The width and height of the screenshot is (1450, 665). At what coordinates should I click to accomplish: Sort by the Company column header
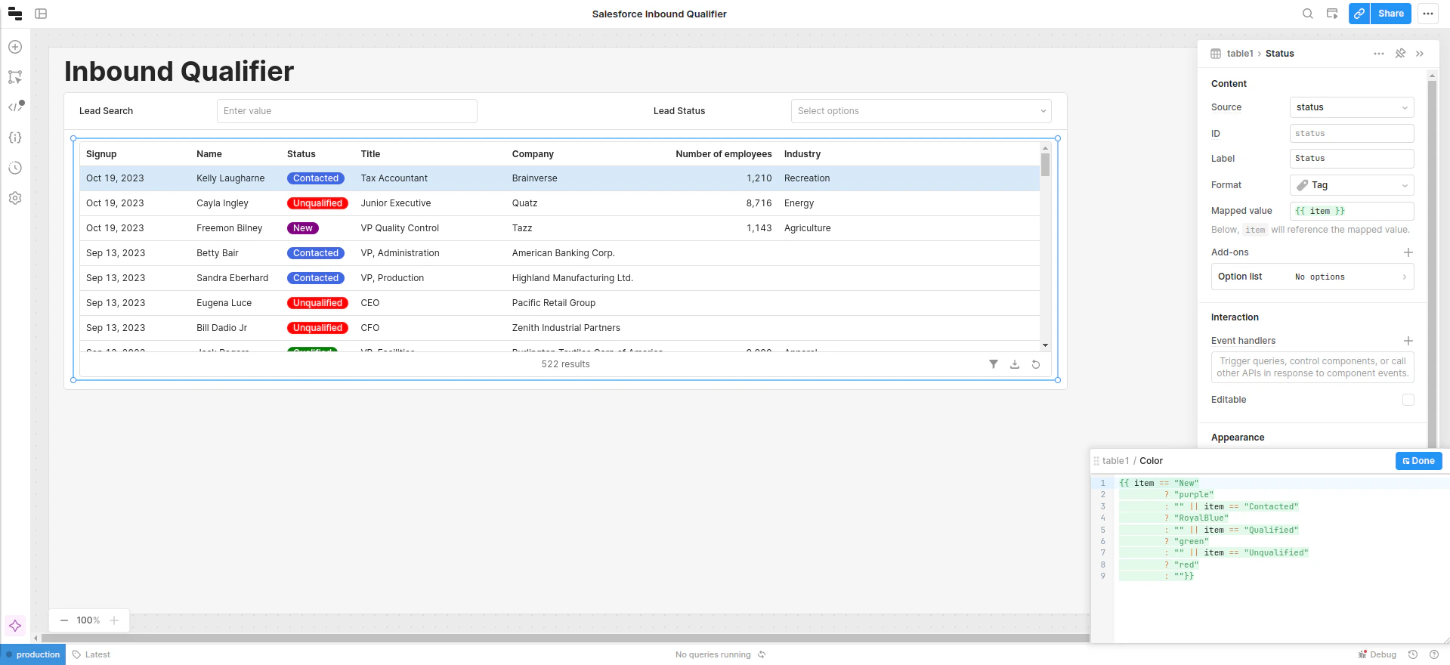533,154
